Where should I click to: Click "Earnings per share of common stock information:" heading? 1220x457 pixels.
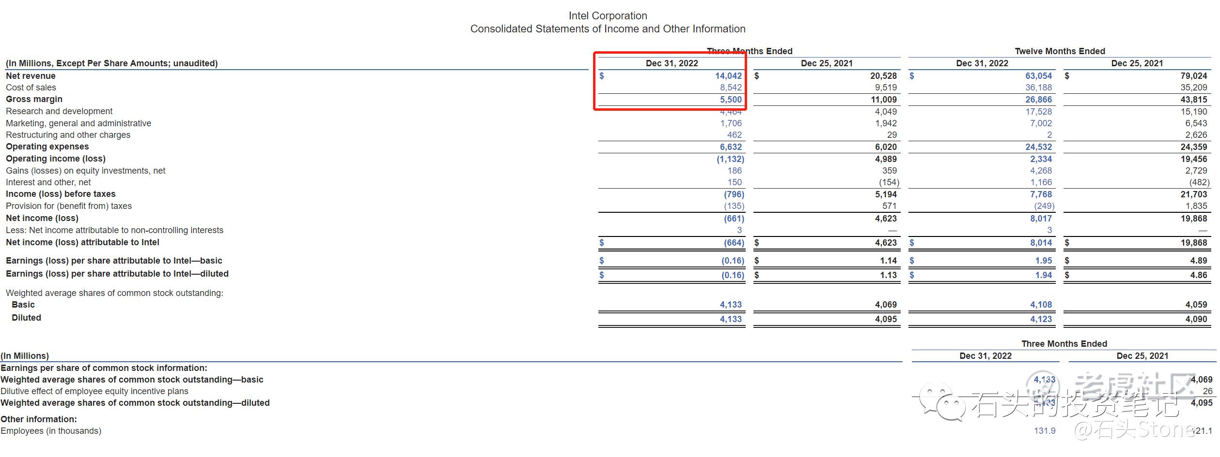[x=104, y=368]
